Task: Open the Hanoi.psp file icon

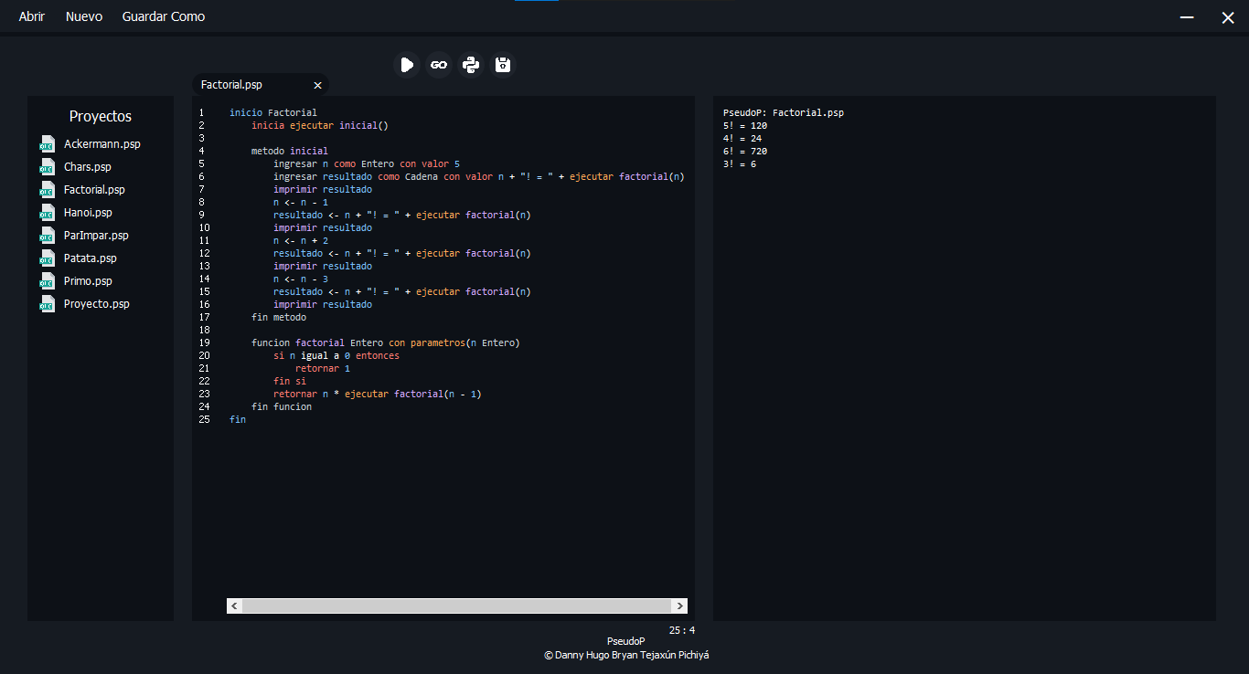Action: pos(48,212)
